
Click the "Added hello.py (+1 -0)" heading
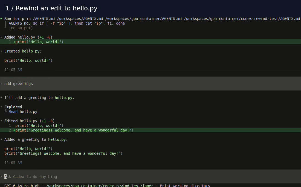[x=28, y=37]
